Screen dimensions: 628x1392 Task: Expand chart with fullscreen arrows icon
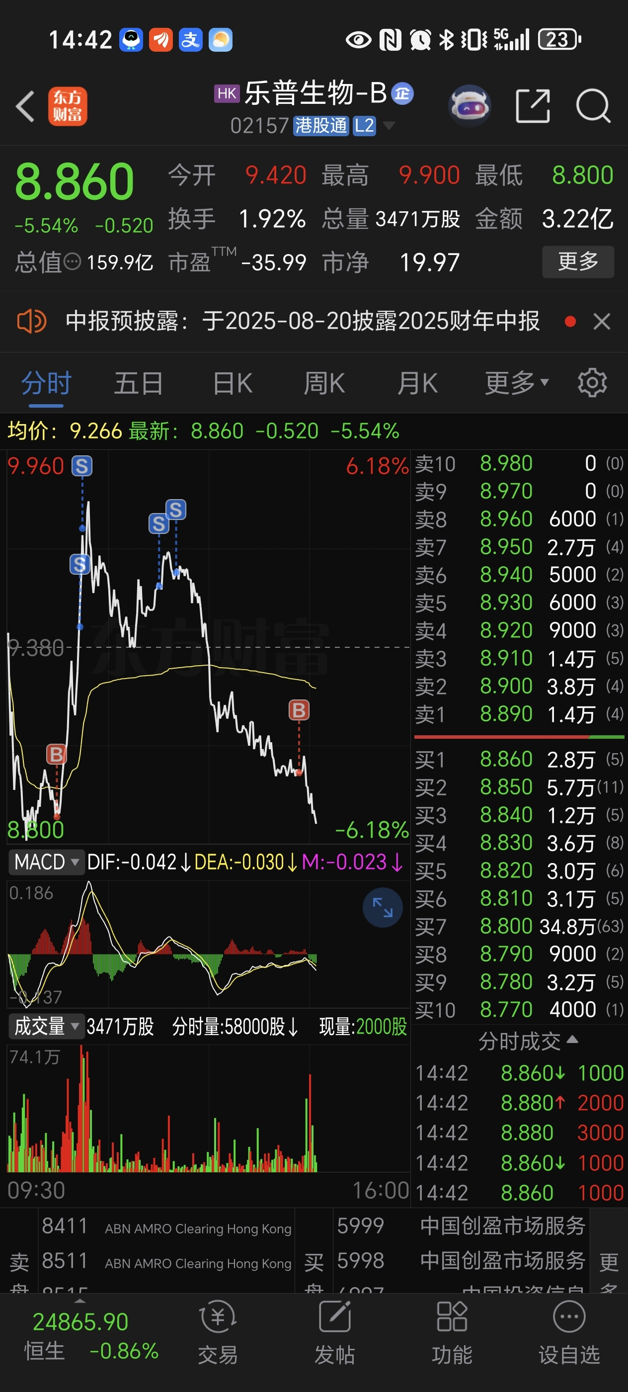click(x=382, y=907)
